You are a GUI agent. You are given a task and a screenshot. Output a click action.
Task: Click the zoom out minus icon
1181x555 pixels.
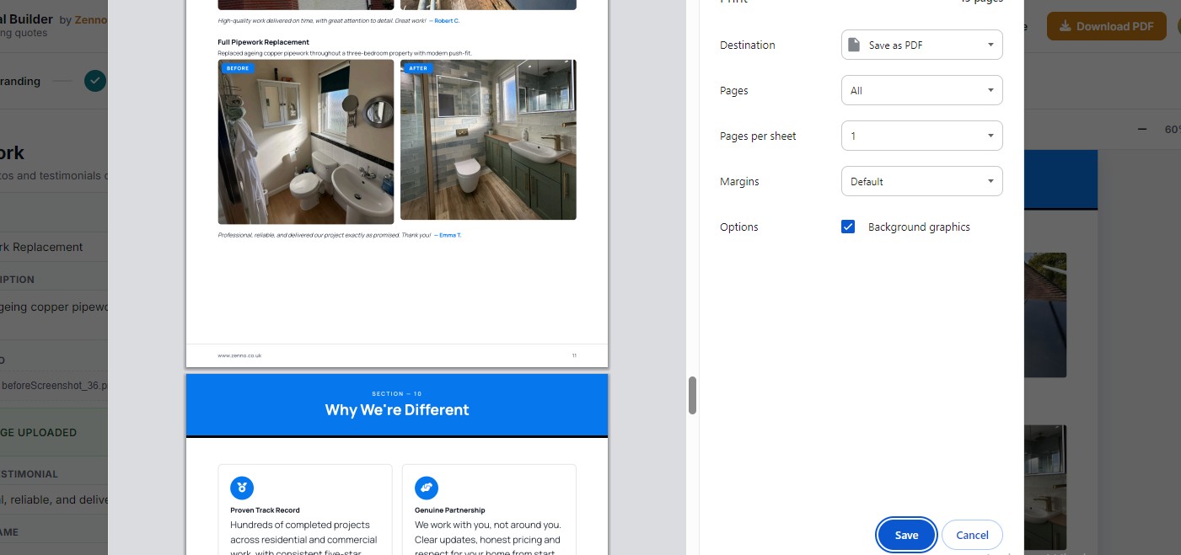point(1142,129)
